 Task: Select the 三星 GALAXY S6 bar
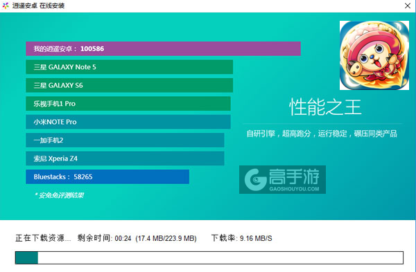129,85
